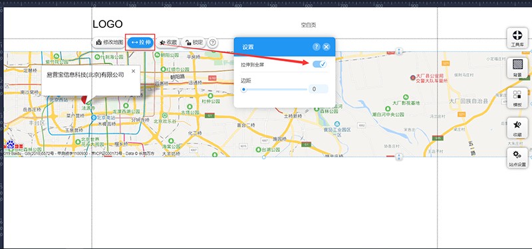This screenshot has height=249, width=532.
Task: Open the 背景 background settings
Action: click(517, 68)
